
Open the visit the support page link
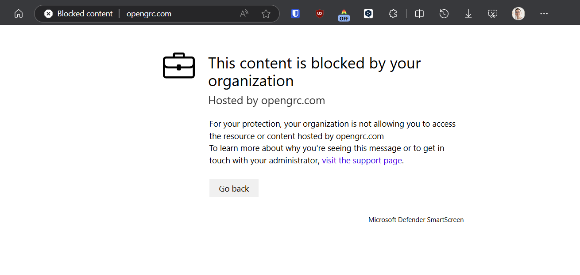(362, 161)
